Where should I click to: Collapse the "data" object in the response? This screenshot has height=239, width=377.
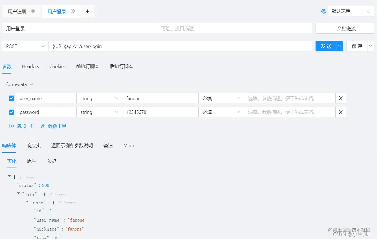pyautogui.click(x=18, y=193)
